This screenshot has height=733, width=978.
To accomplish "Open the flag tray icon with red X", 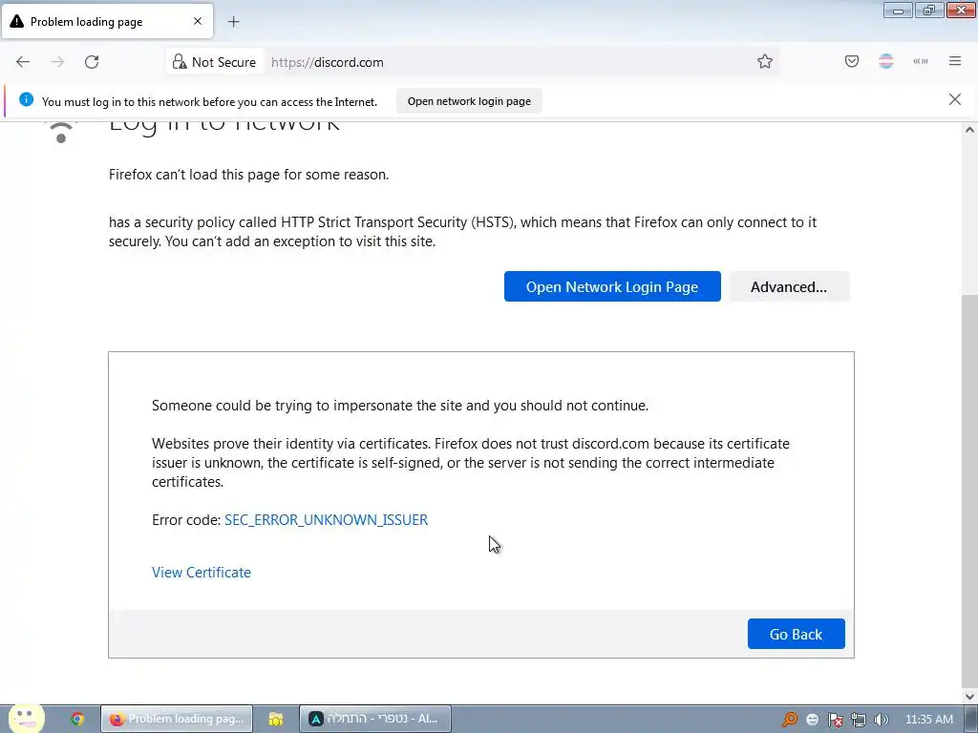I will (835, 720).
